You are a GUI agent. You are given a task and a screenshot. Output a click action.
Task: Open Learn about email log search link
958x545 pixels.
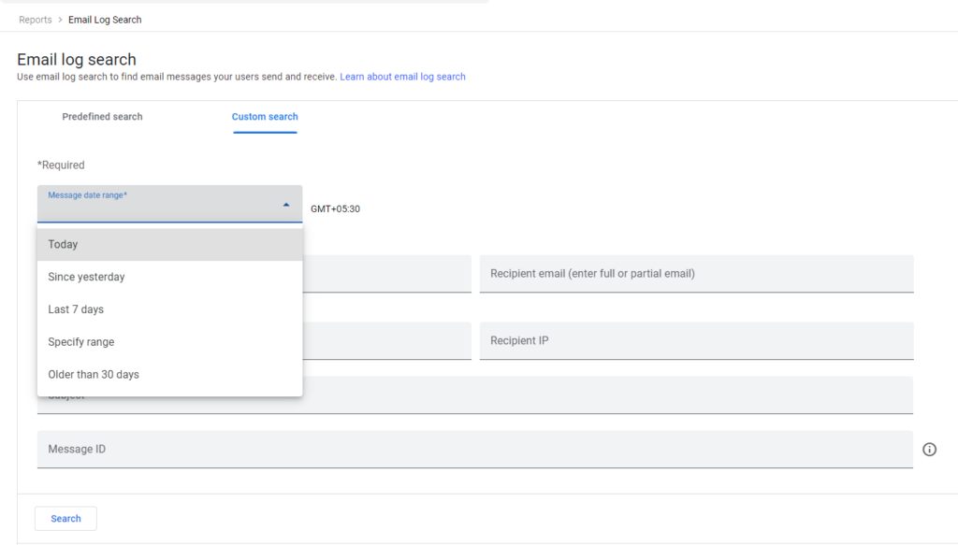402,77
